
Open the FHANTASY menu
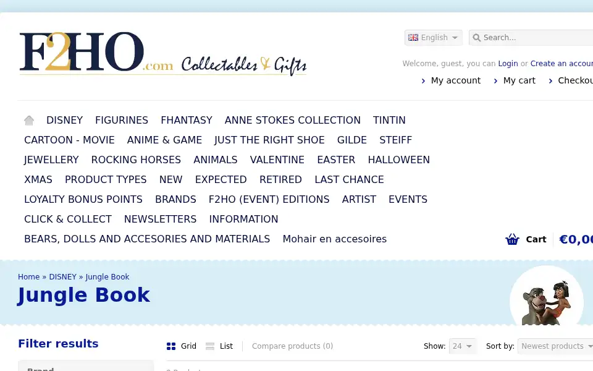187,120
